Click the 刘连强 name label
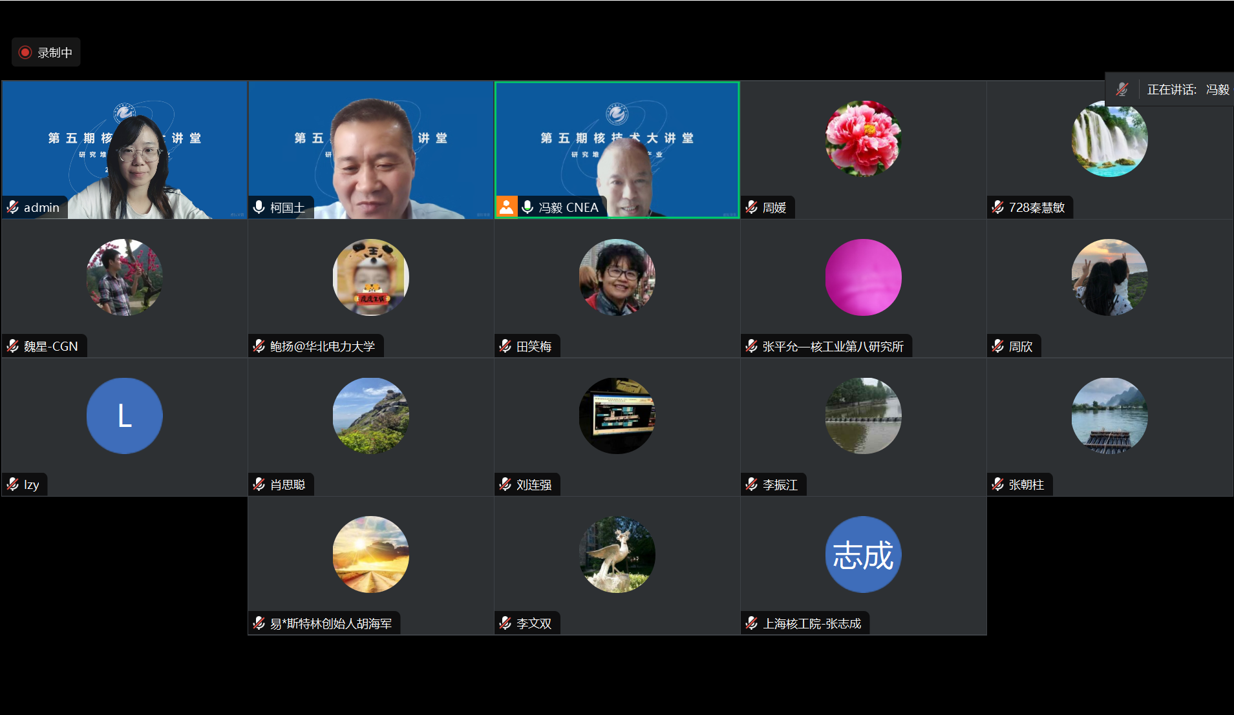1234x715 pixels. [x=534, y=484]
